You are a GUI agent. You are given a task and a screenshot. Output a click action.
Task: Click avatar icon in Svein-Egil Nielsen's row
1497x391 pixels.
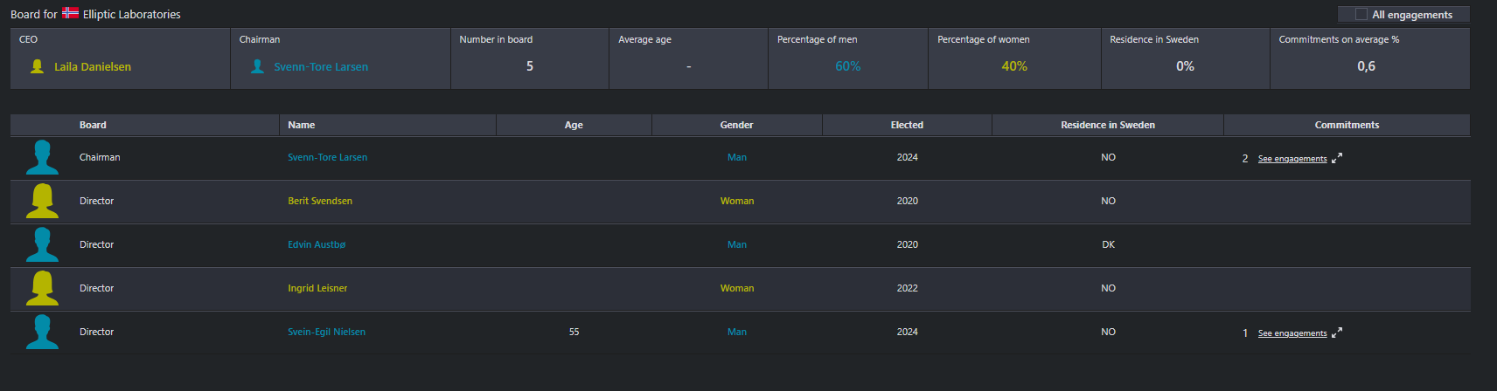point(42,333)
